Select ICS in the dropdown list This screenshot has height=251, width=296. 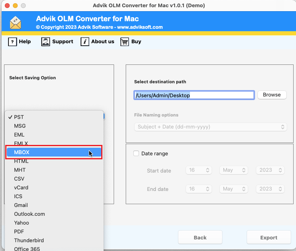coord(54,196)
